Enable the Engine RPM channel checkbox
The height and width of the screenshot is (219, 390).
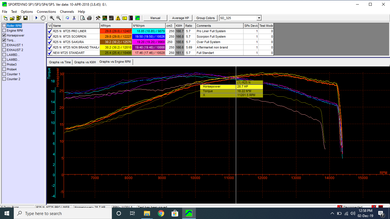(4, 31)
